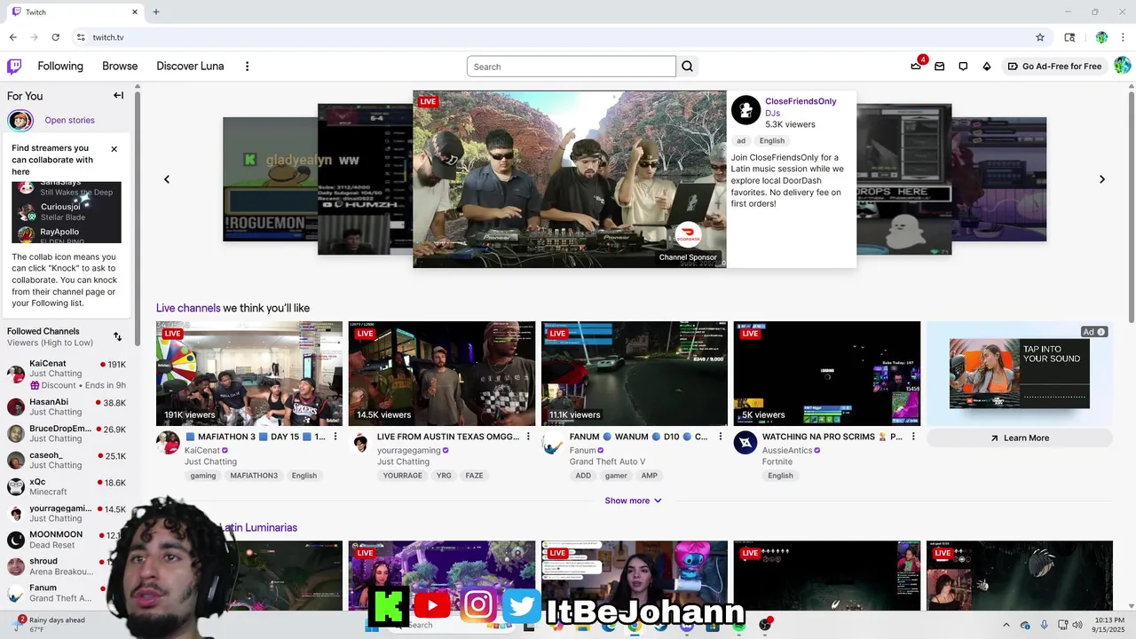Click the FAZE tag
Image resolution: width=1136 pixels, height=639 pixels.
click(474, 476)
